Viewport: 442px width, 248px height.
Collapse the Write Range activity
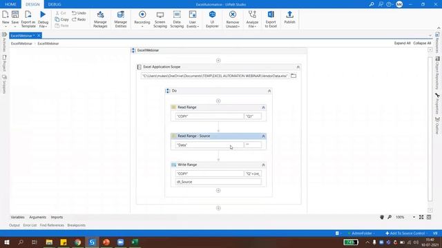(263, 165)
